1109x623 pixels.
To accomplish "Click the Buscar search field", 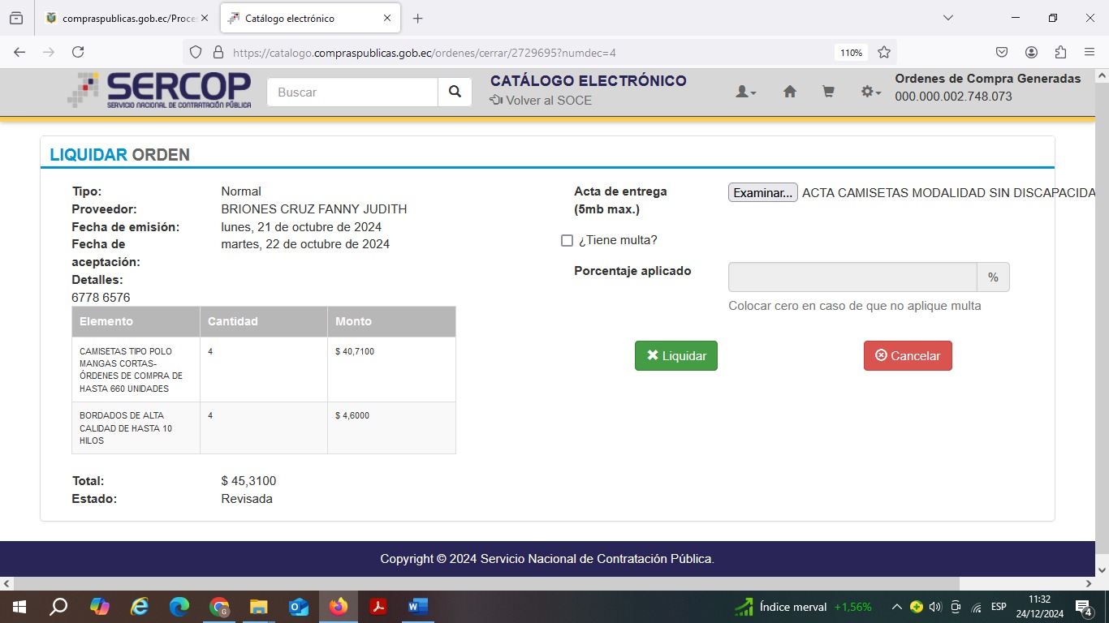I will [352, 92].
